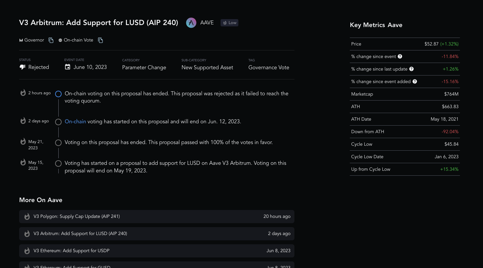Image resolution: width=483 pixels, height=268 pixels.
Task: Click the May 18, 2021 ATH date
Action: click(x=444, y=119)
